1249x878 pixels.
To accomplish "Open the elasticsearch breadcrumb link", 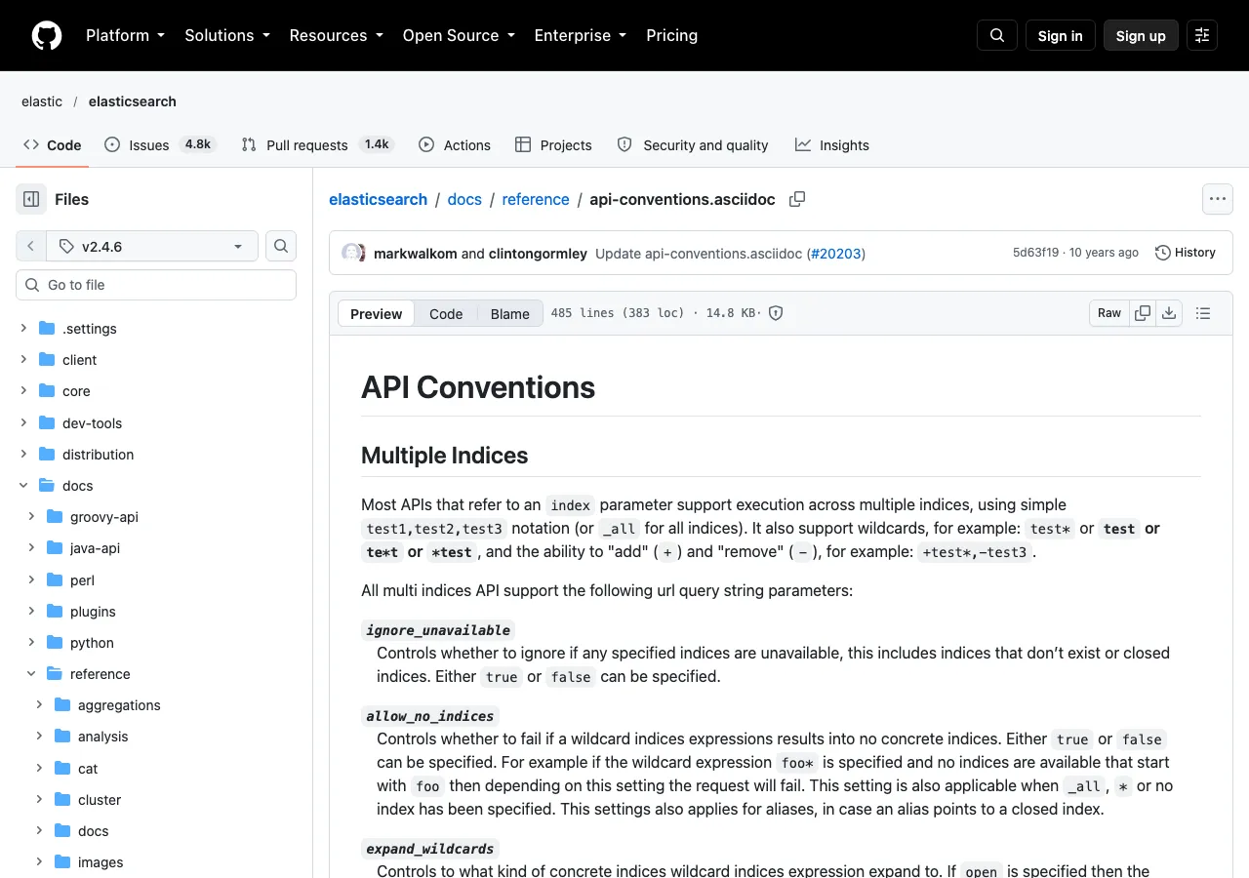I will [378, 199].
